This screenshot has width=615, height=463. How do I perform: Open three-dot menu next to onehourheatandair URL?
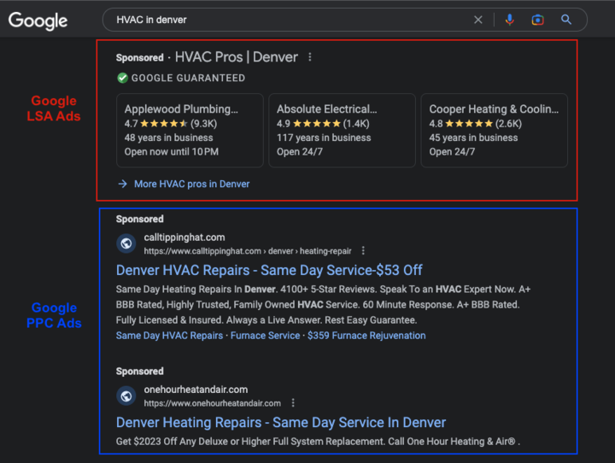point(293,403)
